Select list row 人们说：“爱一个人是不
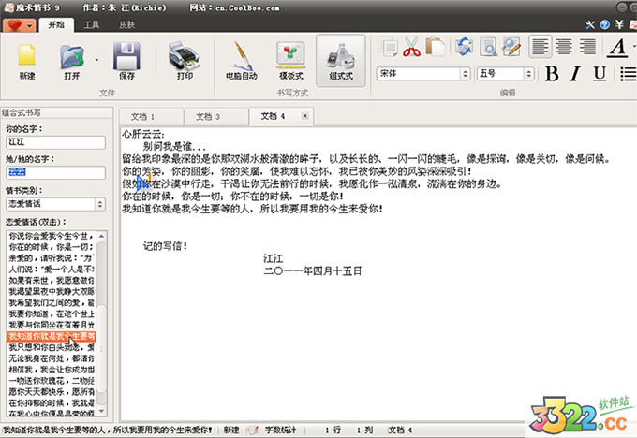The height and width of the screenshot is (438, 637). [x=52, y=270]
